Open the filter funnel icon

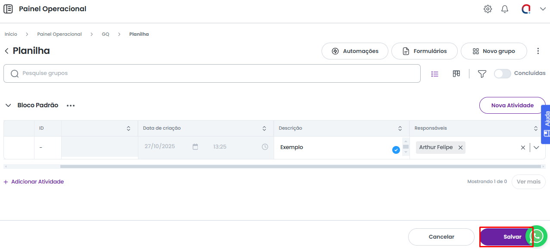coord(482,74)
